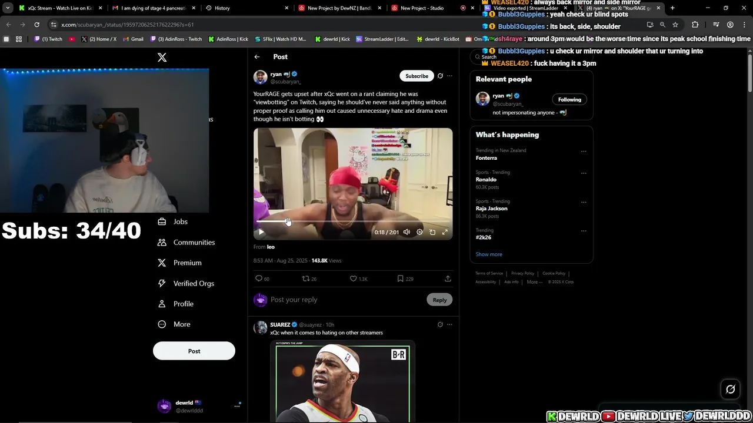Click Show more under trends

[489, 254]
